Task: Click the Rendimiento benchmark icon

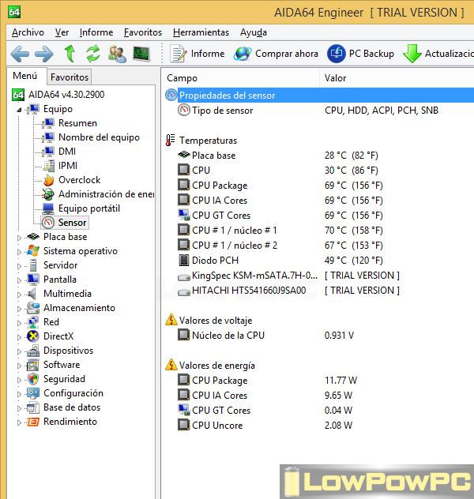Action: [x=33, y=422]
